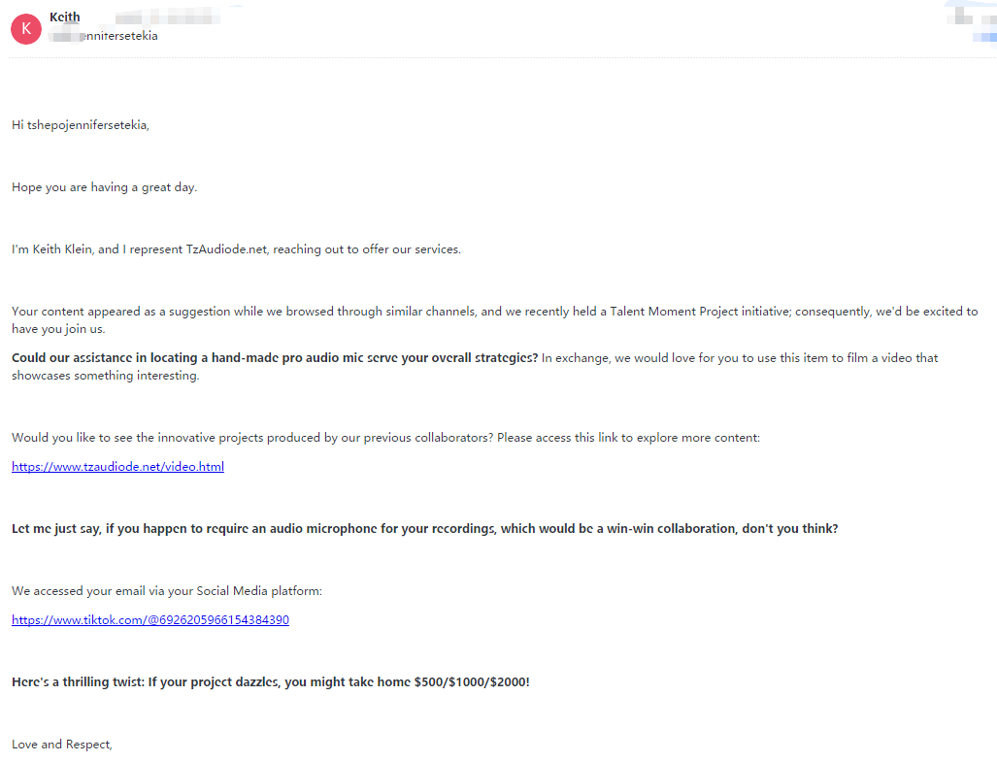Click the recipient address below the sender name
The image size is (997, 762).
pos(105,36)
